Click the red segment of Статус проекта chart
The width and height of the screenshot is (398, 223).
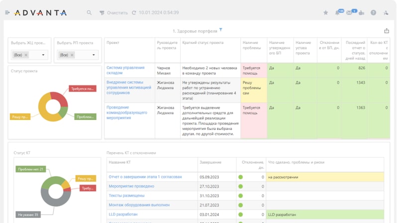click(60, 99)
